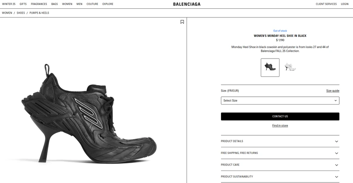The height and width of the screenshot is (183, 353).
Task: Expand Product Sustainability chevron
Action: 336,177
